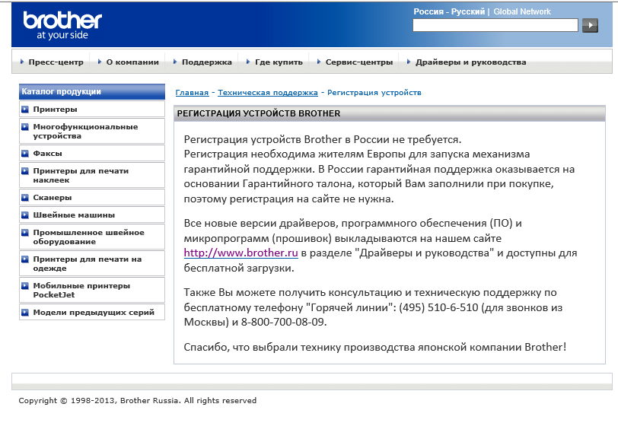Click blue square icon beside Принтеры для печати наклеек
The width and height of the screenshot is (618, 426).
pyautogui.click(x=25, y=170)
